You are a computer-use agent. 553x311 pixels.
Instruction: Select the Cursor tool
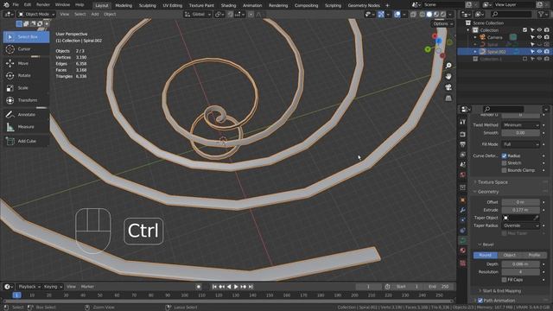point(26,49)
